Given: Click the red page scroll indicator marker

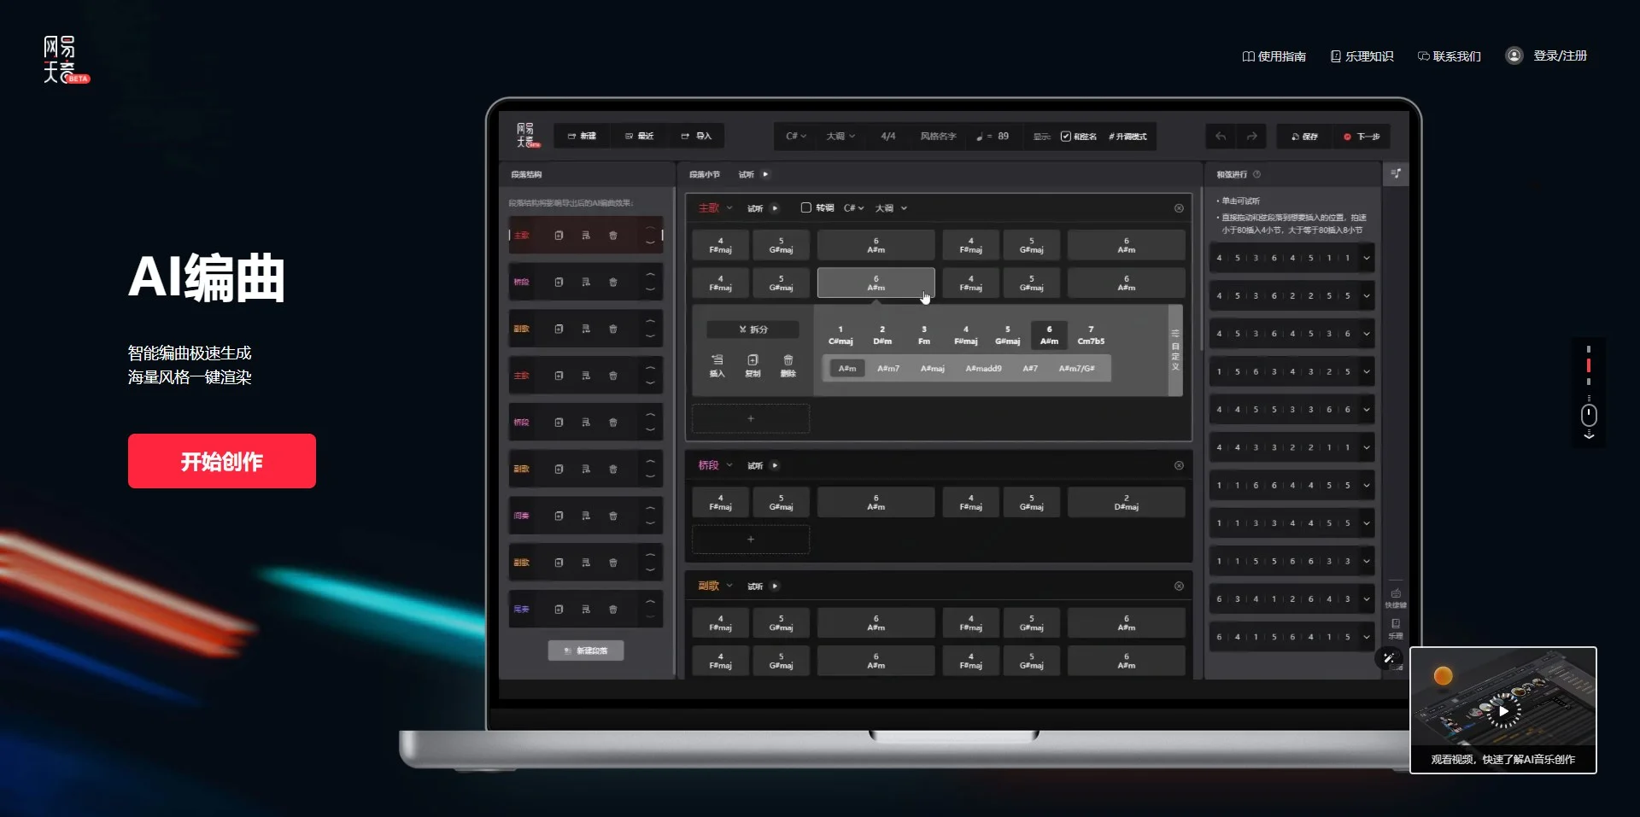Looking at the screenshot, I should point(1588,365).
